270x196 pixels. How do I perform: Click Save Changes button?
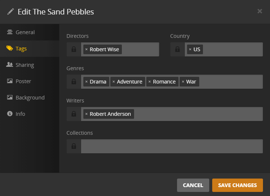(x=237, y=185)
